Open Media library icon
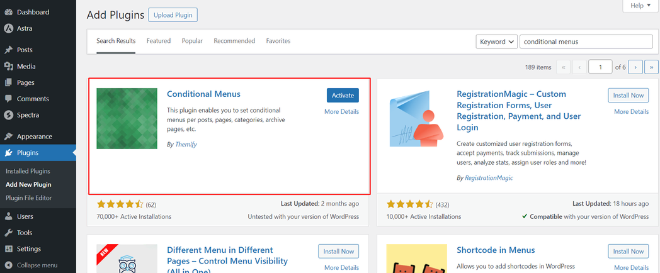This screenshot has width=660, height=273. 8,66
